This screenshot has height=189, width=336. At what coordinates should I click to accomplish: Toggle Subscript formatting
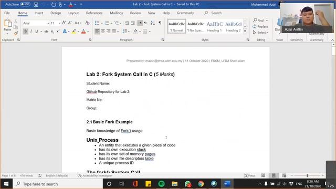tap(52, 31)
